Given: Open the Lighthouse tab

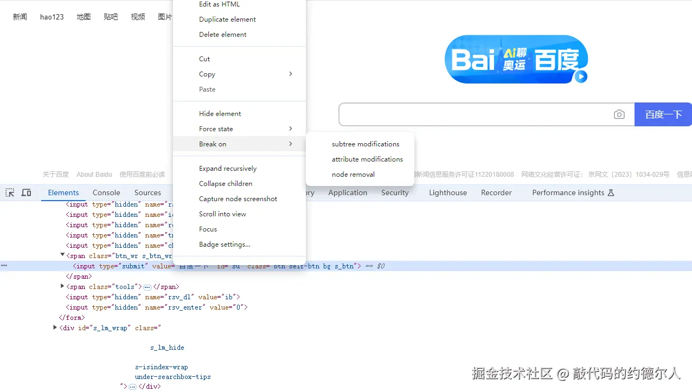Looking at the screenshot, I should pyautogui.click(x=448, y=192).
